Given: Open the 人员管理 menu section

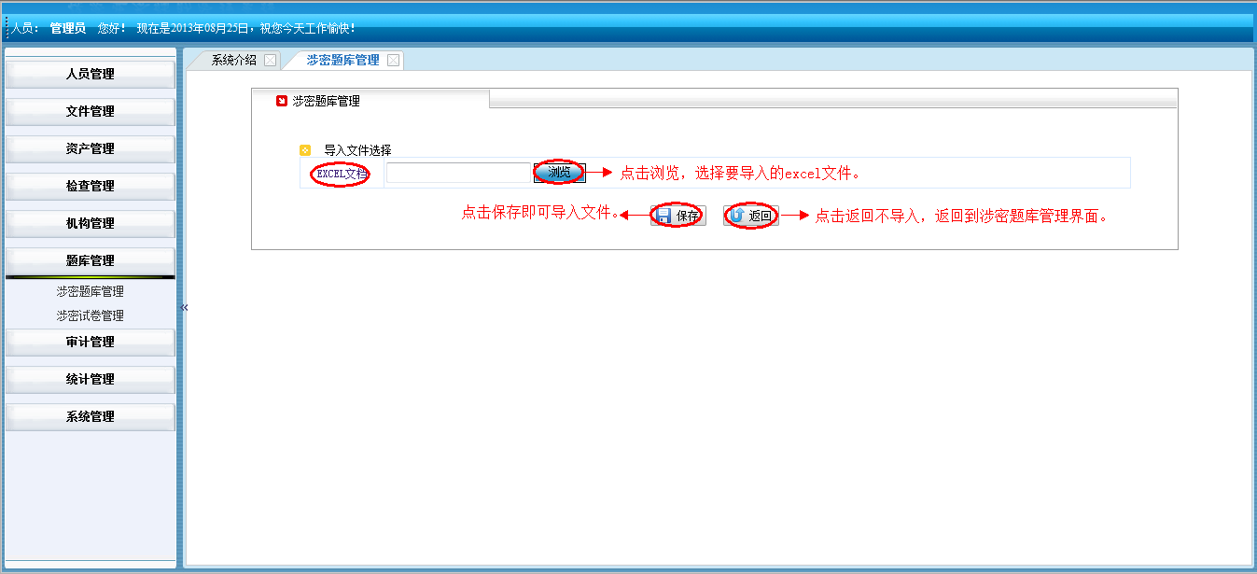Looking at the screenshot, I should (x=91, y=75).
